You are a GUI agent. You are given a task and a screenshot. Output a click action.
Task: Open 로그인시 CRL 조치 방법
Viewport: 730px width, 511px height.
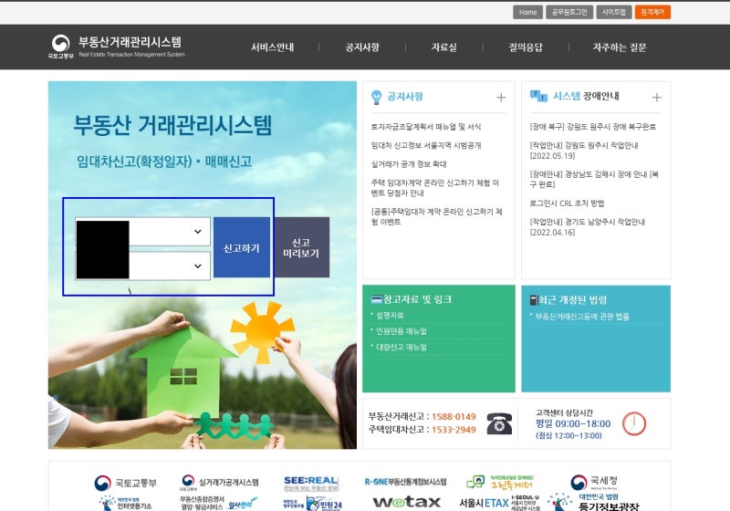[x=567, y=203]
